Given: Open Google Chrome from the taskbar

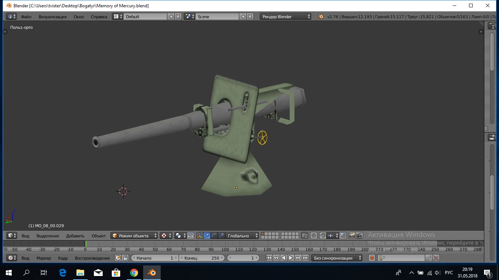Looking at the screenshot, I should coord(134,273).
